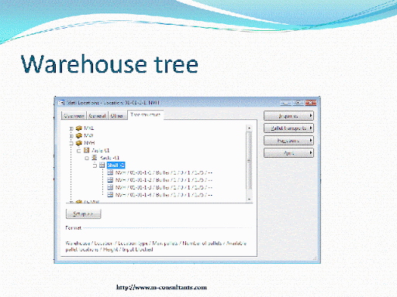
Task: Collapse the Aisle 01 node
Action: [x=79, y=151]
